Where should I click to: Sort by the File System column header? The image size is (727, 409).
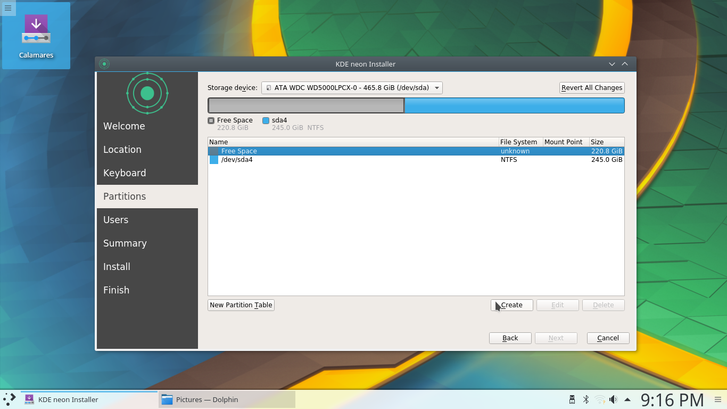(x=520, y=142)
